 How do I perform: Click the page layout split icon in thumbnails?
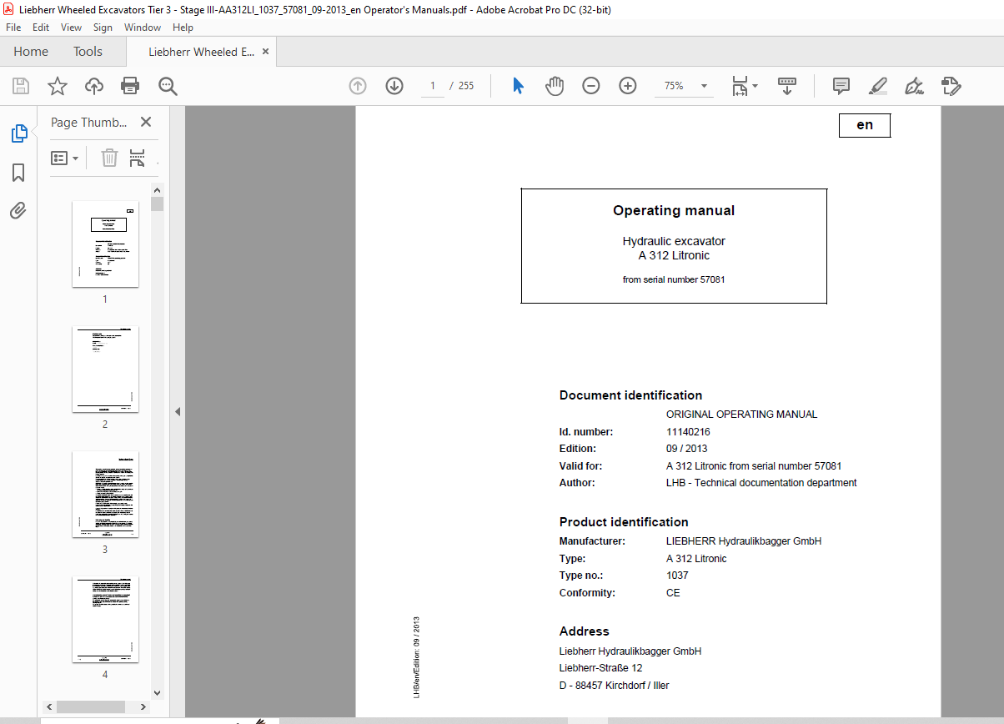click(138, 158)
